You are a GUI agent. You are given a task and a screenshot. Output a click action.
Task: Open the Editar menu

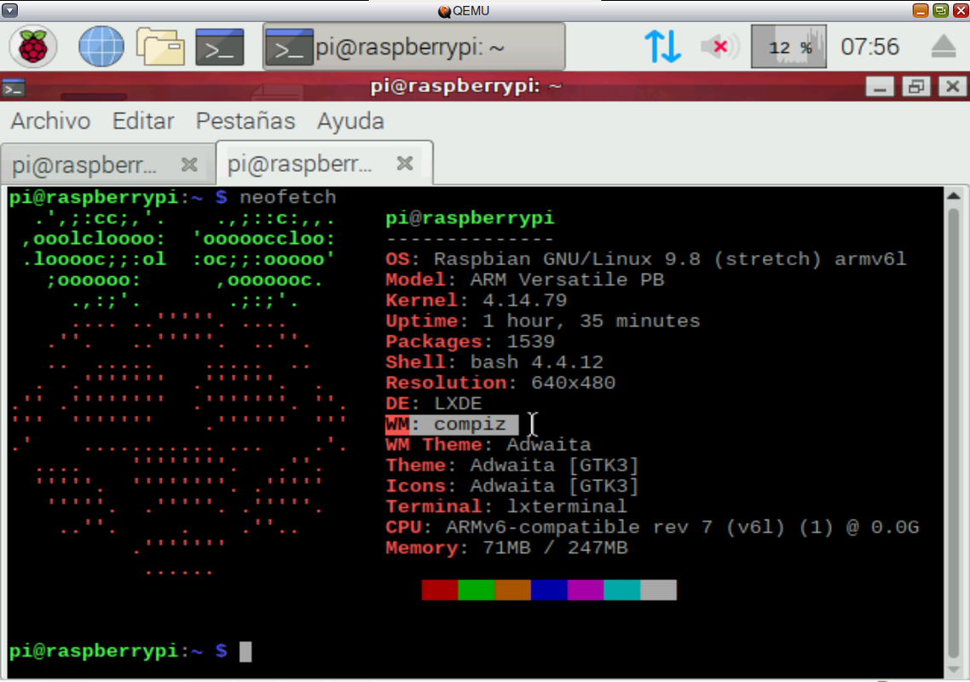(x=143, y=121)
